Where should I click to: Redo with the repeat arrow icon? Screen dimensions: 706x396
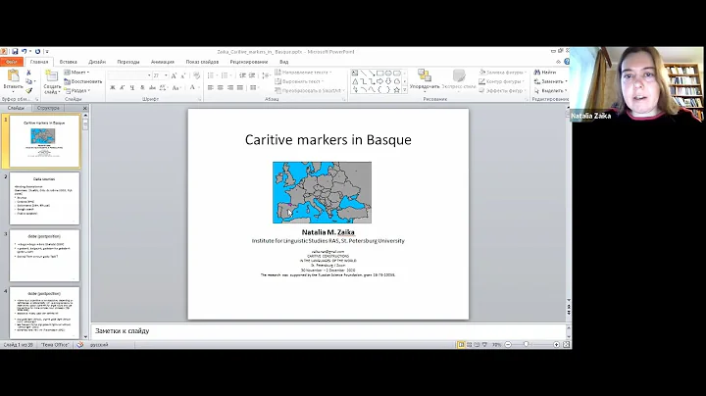(38, 52)
